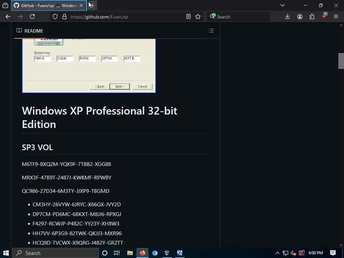Open File Explorer from taskbar
This screenshot has width=344, height=258.
click(130, 253)
